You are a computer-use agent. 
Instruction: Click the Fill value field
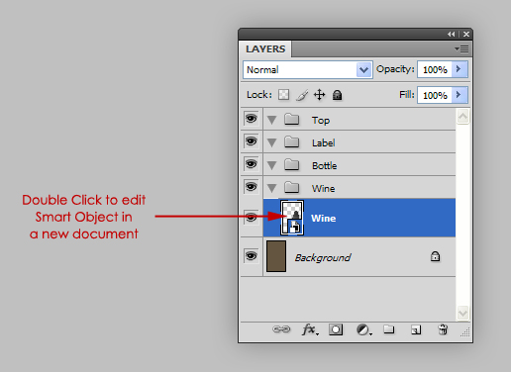(x=435, y=95)
